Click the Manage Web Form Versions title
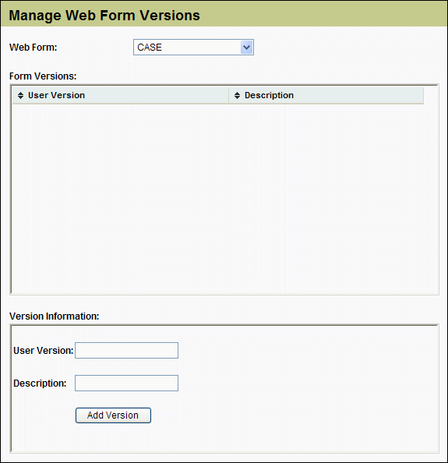This screenshot has height=463, width=448. click(x=104, y=16)
